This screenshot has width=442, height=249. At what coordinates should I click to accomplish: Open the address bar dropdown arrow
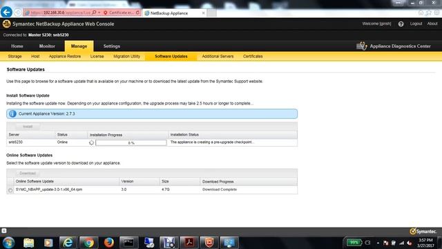[x=99, y=12]
